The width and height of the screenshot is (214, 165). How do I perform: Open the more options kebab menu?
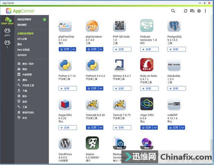pos(205,11)
